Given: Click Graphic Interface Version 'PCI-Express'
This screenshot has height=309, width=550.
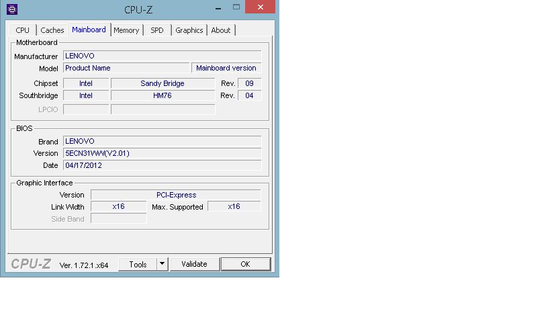Looking at the screenshot, I should tap(176, 195).
